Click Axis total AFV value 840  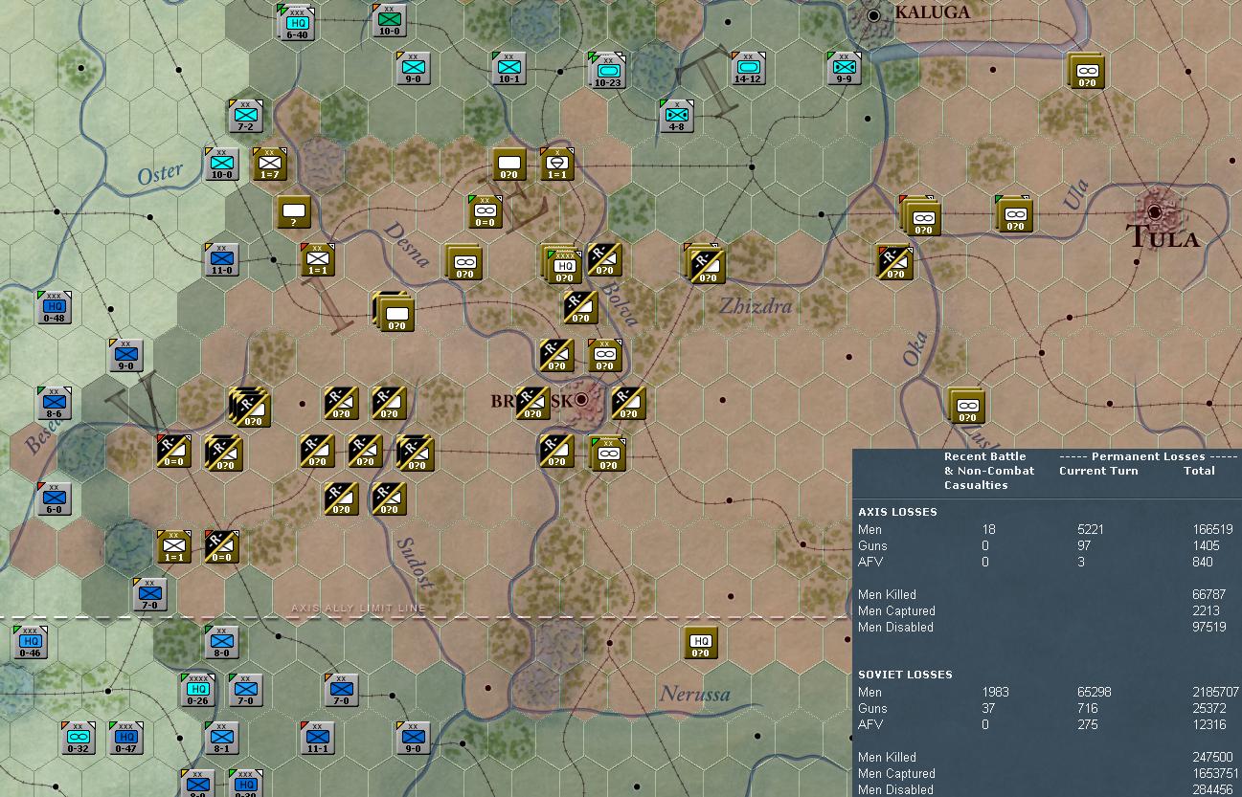pyautogui.click(x=1202, y=562)
